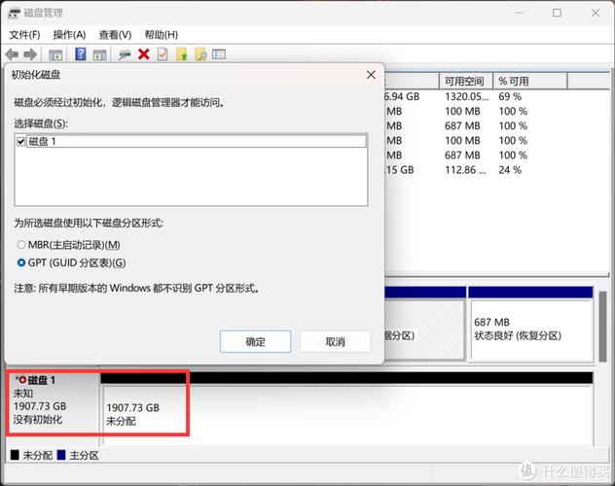Image resolution: width=615 pixels, height=486 pixels.
Task: Click the back arrow toolbar icon
Action: pos(12,54)
